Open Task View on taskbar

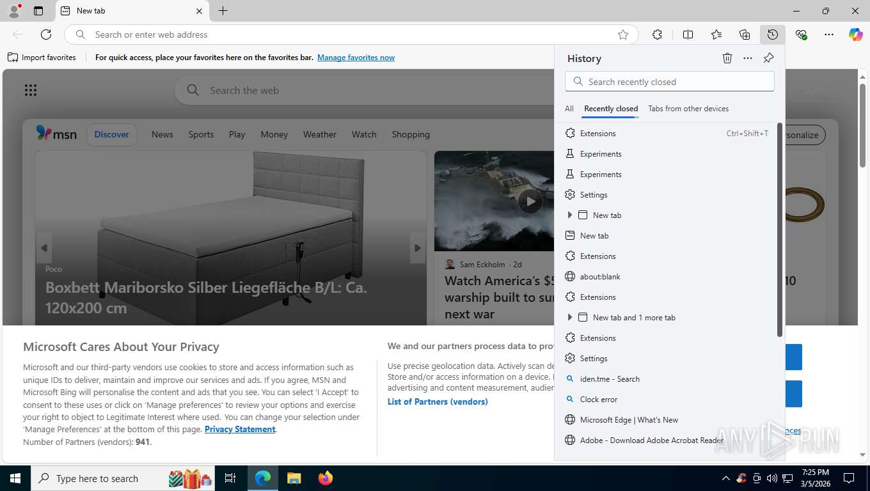coord(230,478)
